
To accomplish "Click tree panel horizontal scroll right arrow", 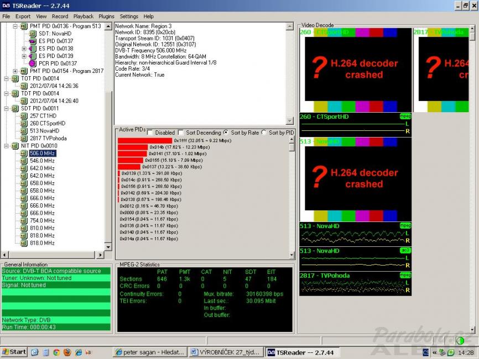I will (x=100, y=255).
